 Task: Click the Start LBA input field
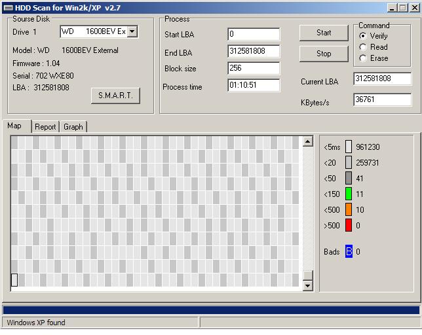pyautogui.click(x=254, y=34)
